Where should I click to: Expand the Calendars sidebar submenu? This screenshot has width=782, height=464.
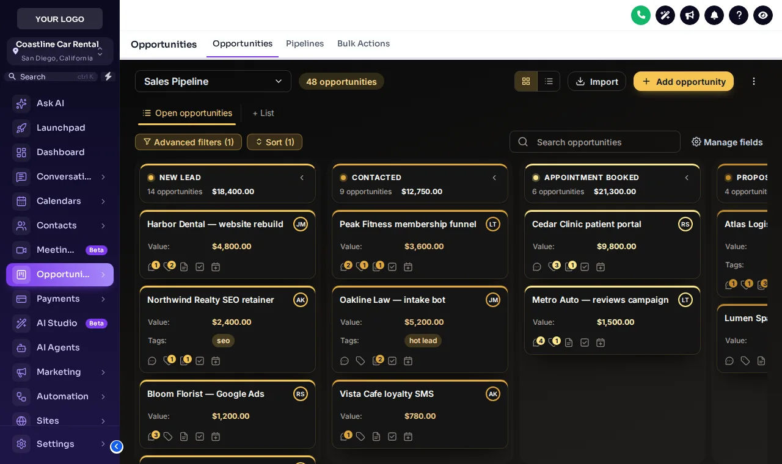tap(103, 201)
